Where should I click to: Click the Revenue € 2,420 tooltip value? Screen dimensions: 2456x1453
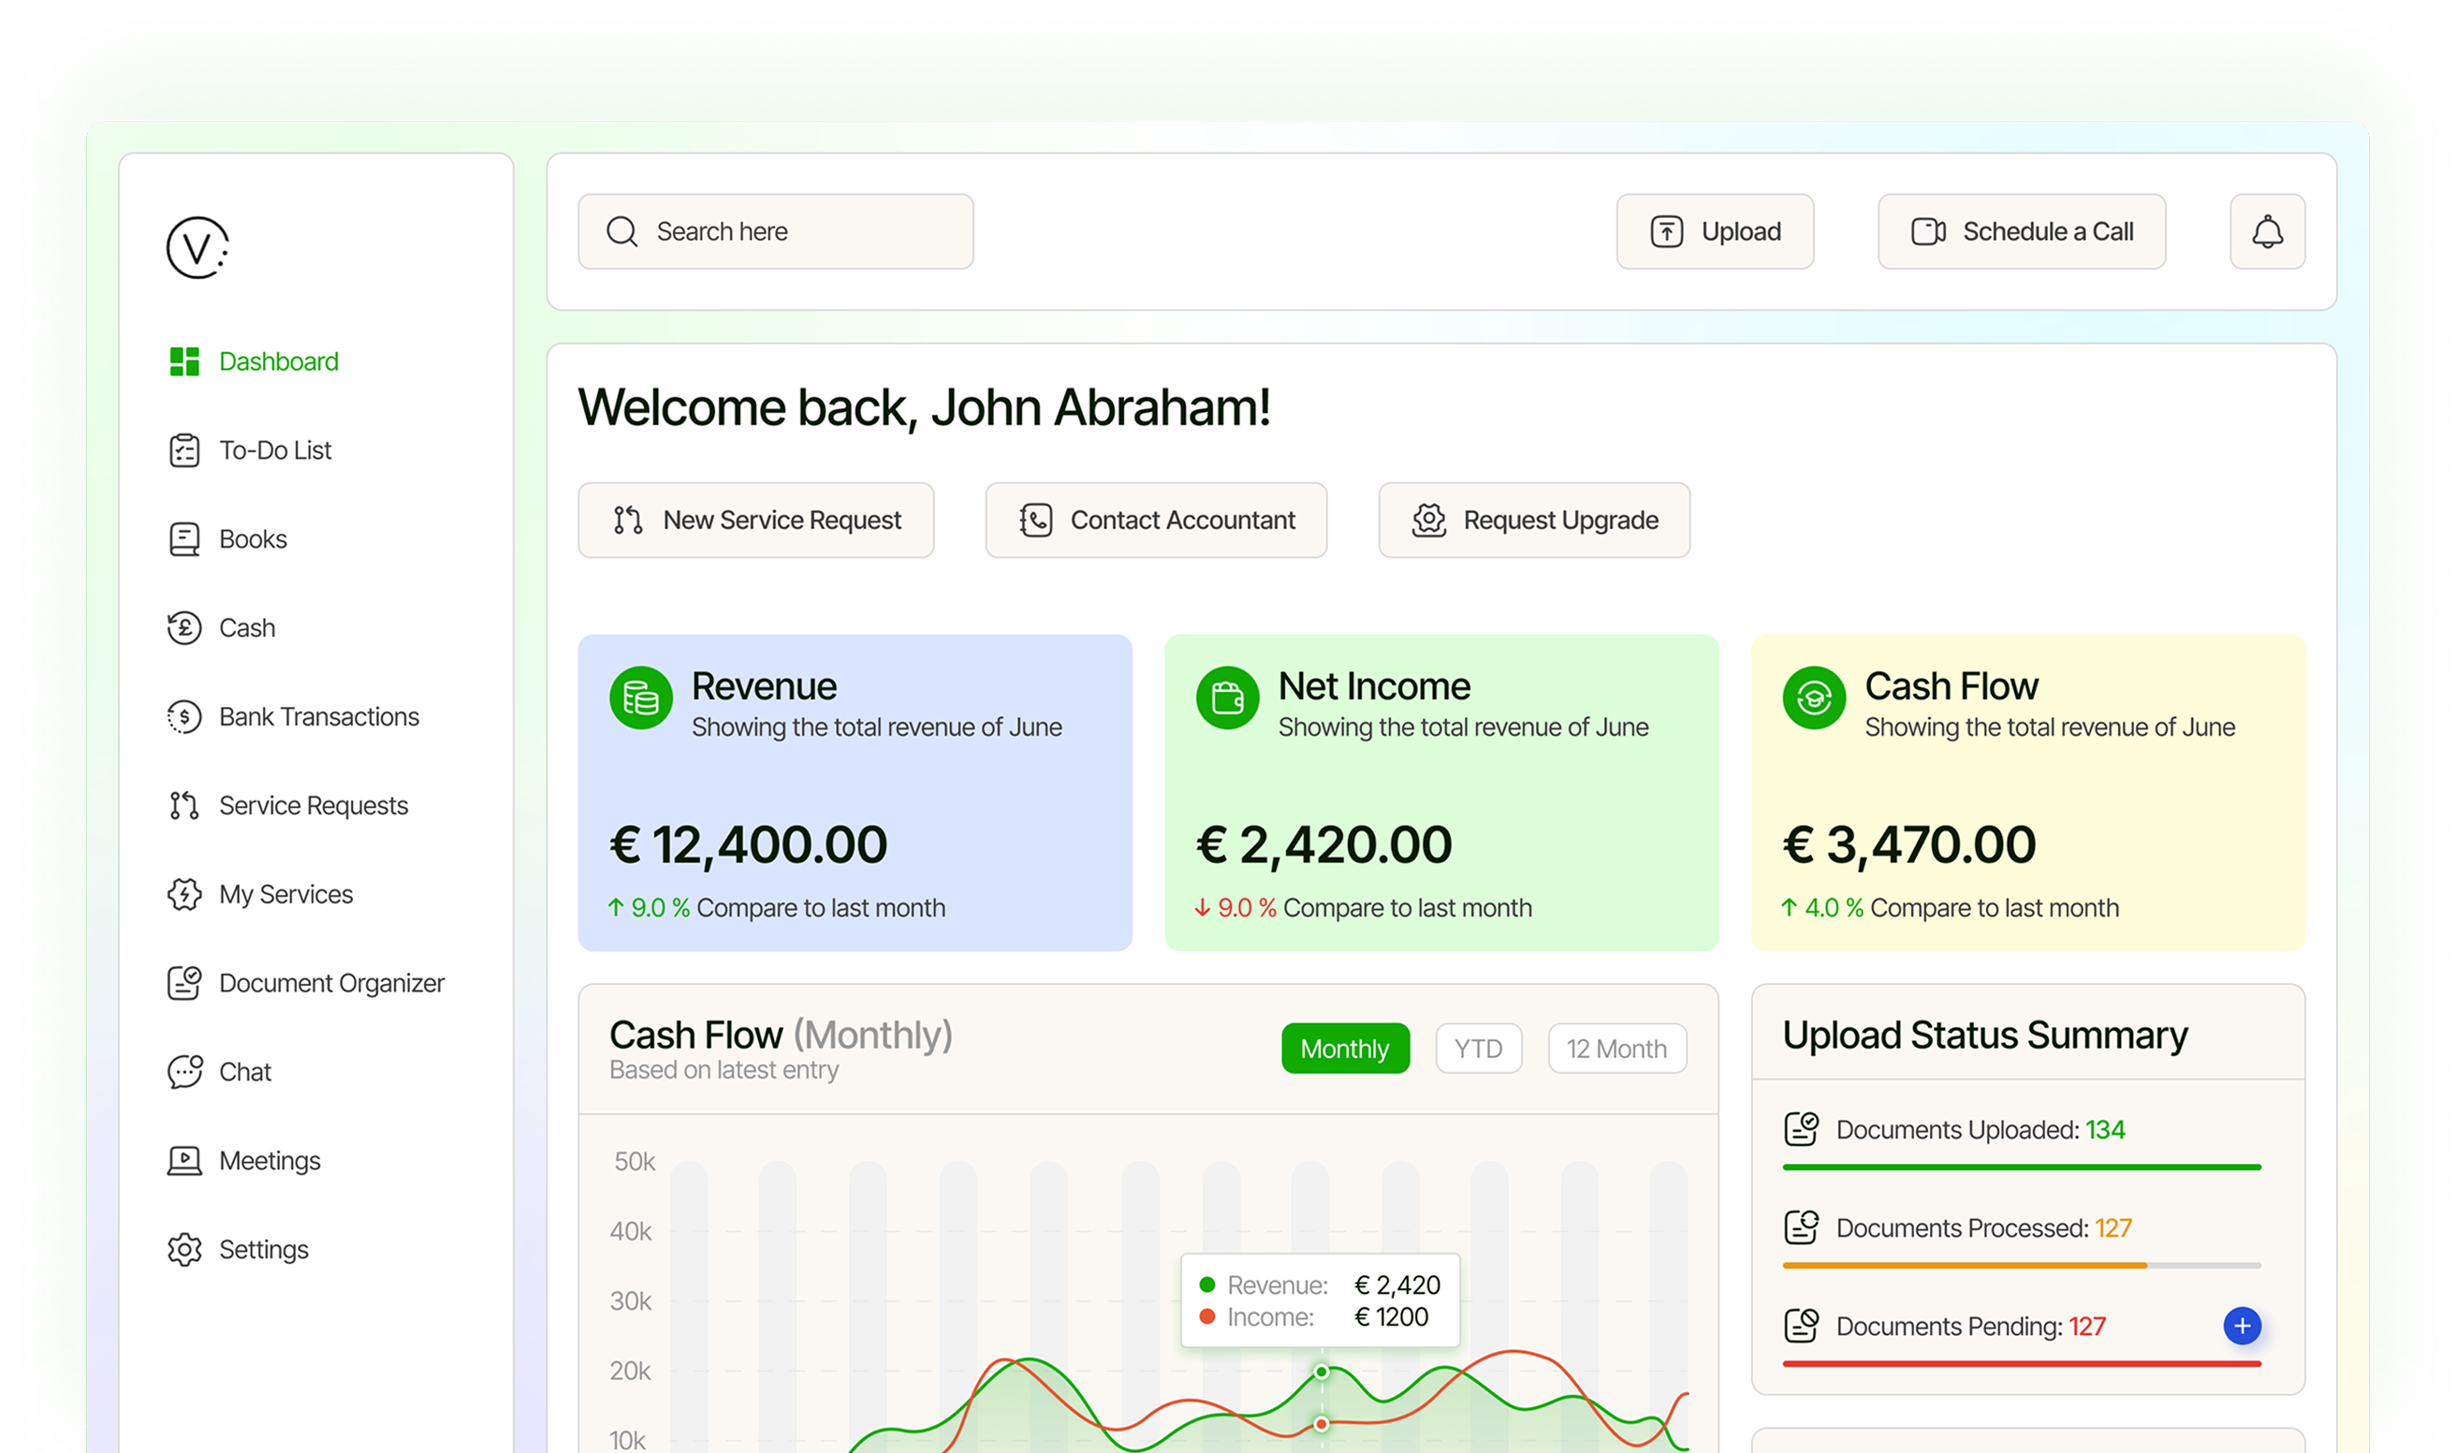point(1396,1284)
